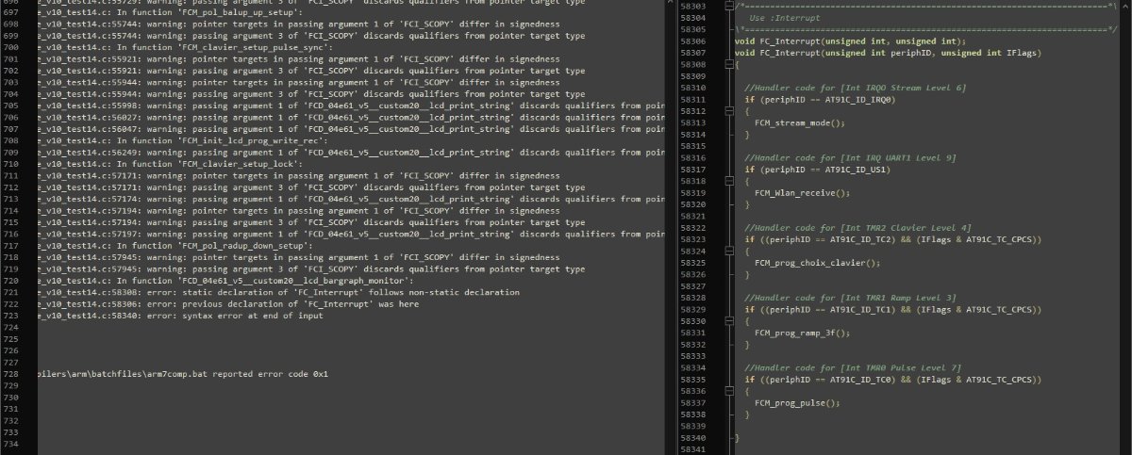Viewport: 1132px width, 455px height.
Task: Click the 'lcd_bargraph_monitor' function line in output
Action: [x=225, y=281]
